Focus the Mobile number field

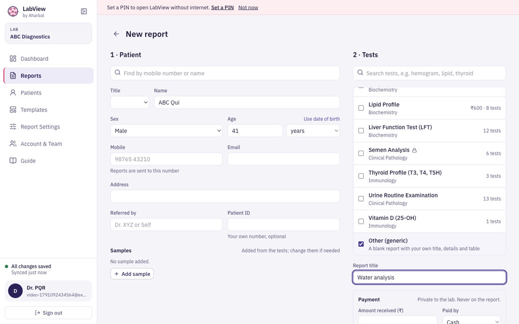tap(167, 159)
